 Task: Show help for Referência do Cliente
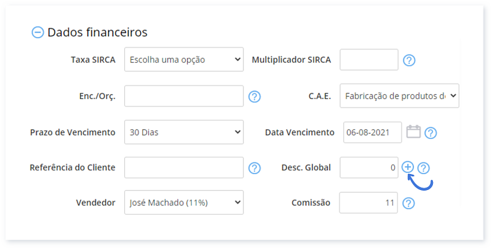255,168
